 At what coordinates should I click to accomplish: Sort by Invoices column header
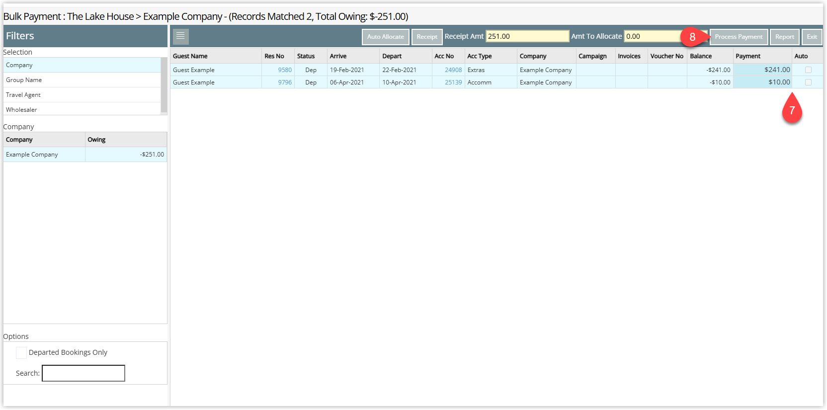point(632,56)
